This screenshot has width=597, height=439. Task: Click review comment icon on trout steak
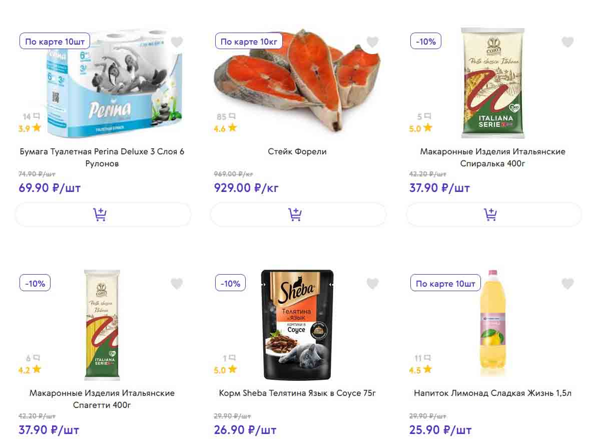point(232,117)
